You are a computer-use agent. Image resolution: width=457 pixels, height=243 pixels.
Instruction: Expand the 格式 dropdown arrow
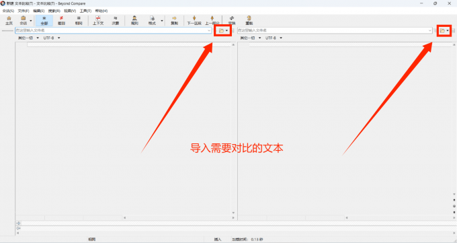coord(162,21)
